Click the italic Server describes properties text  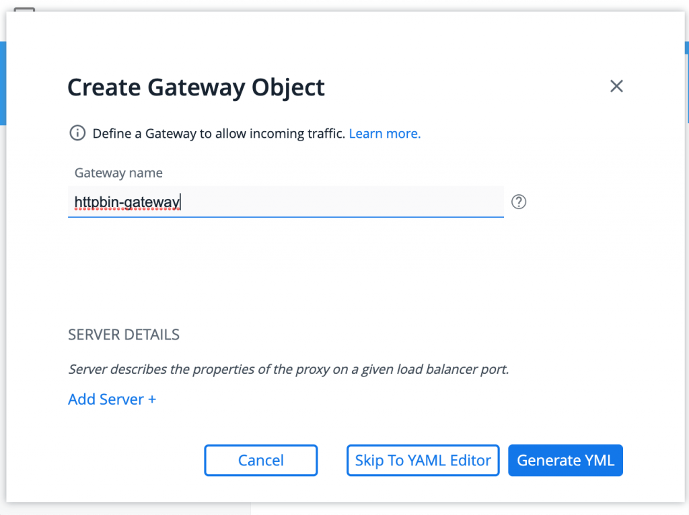click(x=289, y=369)
